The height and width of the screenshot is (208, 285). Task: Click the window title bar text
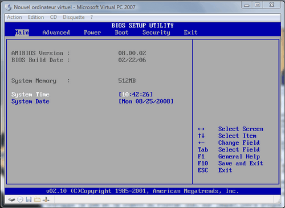coord(75,7)
